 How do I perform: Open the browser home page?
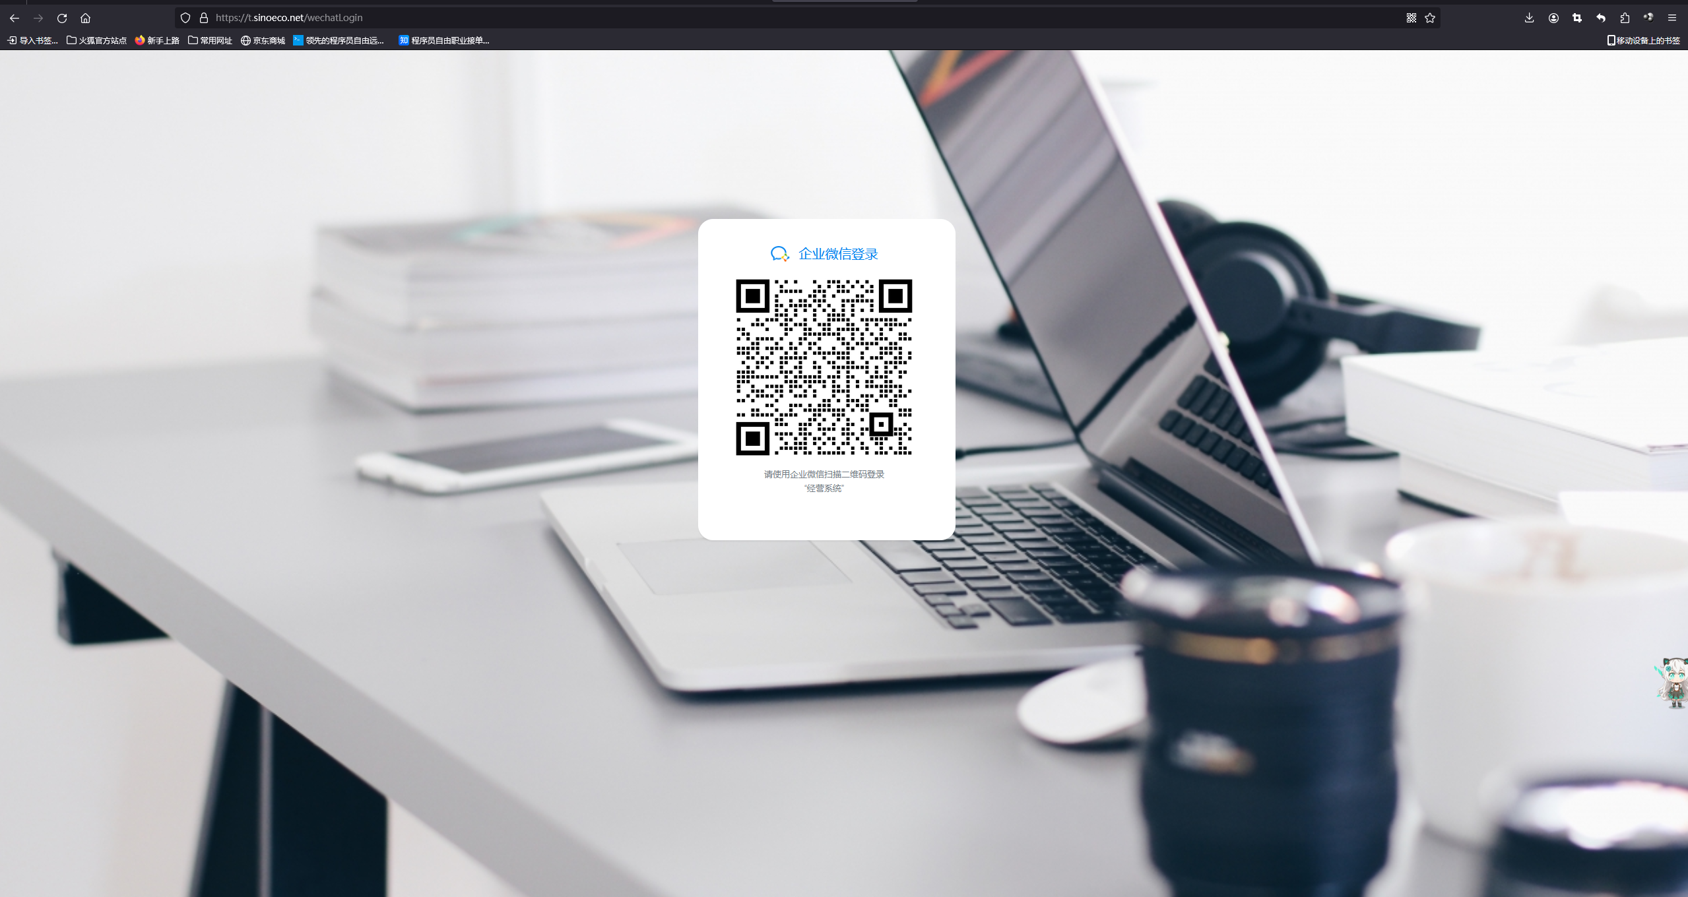(85, 18)
